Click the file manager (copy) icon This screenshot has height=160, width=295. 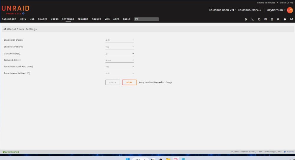pos(259,19)
